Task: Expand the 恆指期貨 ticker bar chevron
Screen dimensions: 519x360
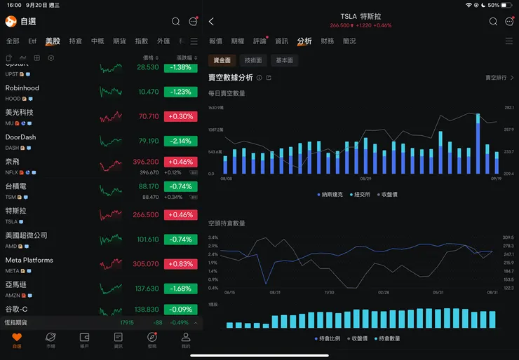Action: (196, 323)
